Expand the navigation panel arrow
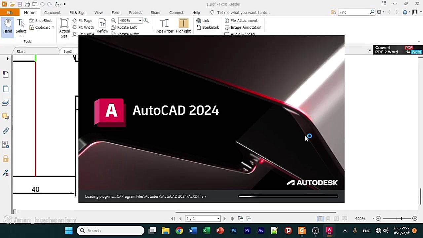This screenshot has width=423, height=238. pyautogui.click(x=8, y=59)
